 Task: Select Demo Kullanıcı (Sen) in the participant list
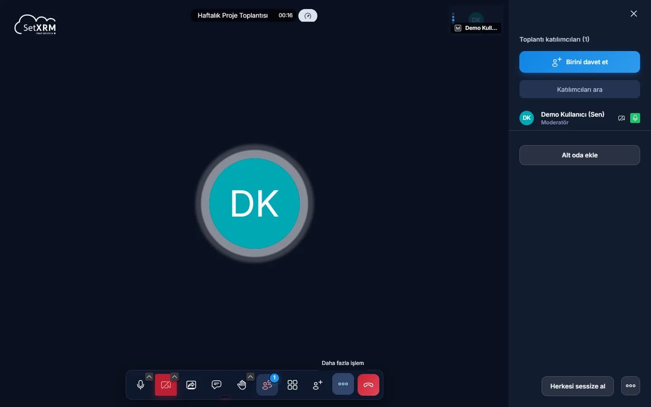(x=580, y=118)
